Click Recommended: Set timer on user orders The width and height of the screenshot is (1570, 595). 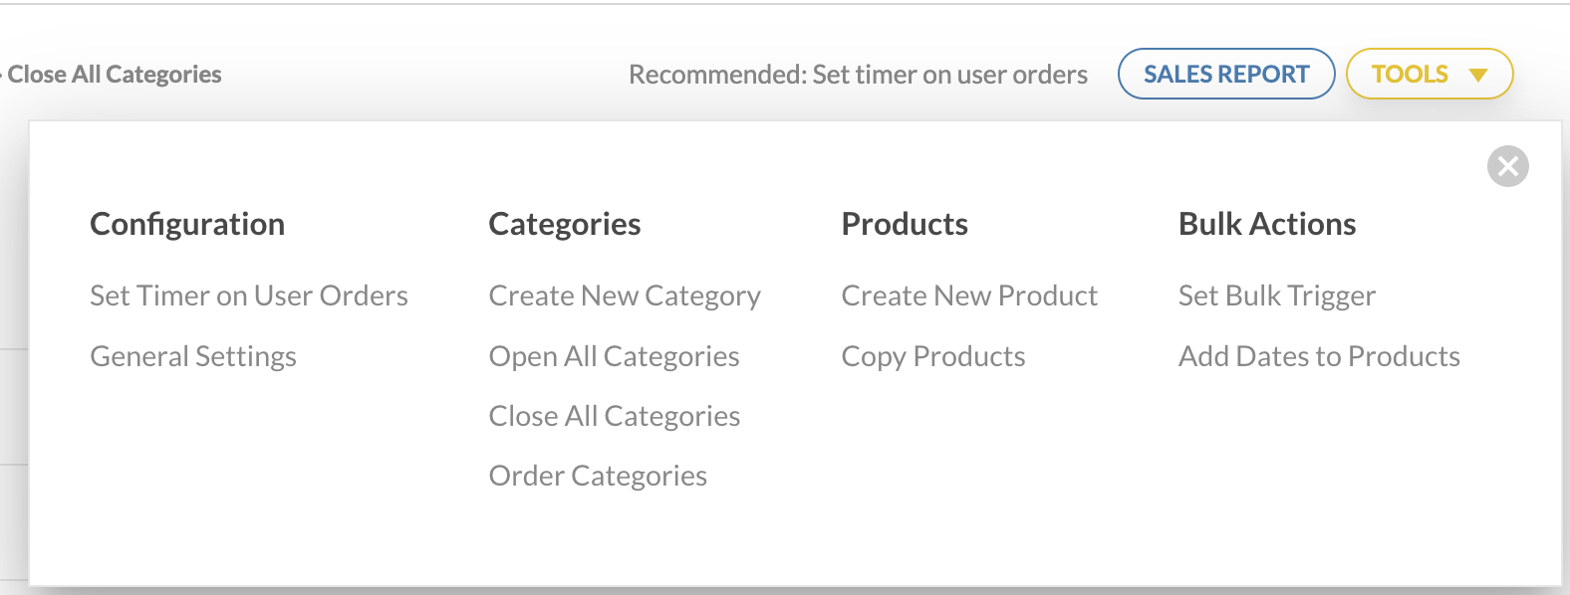[858, 75]
